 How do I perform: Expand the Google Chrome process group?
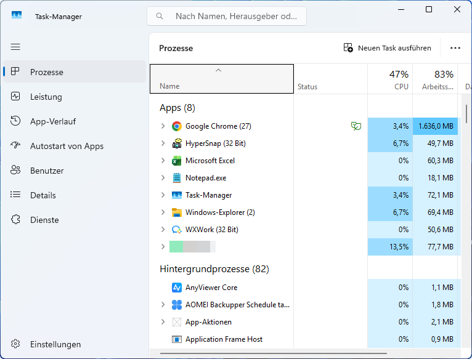[163, 126]
